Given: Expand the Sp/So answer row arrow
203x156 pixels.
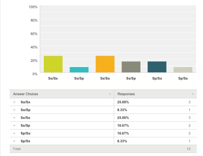Looking at the screenshot, I should tap(14, 133).
